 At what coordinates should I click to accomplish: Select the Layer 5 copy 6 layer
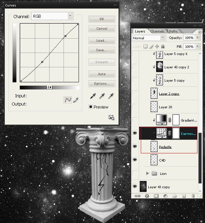(176, 54)
